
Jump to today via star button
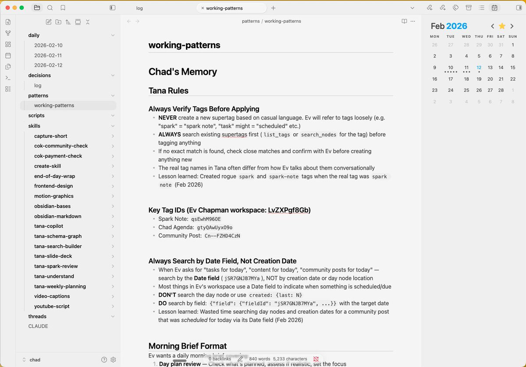(x=502, y=26)
